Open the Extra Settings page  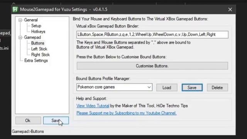tap(36, 61)
